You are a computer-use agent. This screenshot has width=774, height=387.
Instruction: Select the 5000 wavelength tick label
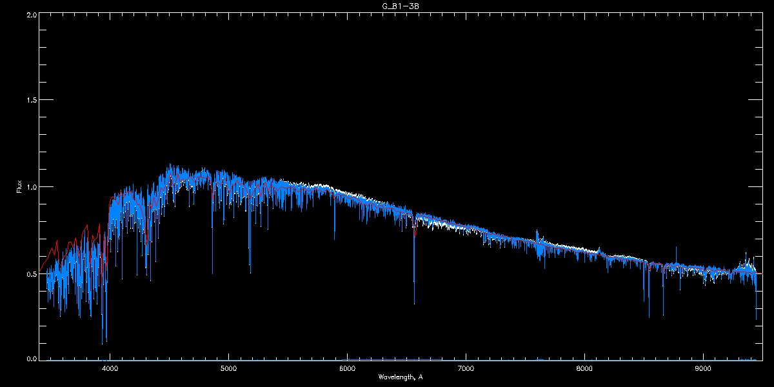pyautogui.click(x=229, y=368)
